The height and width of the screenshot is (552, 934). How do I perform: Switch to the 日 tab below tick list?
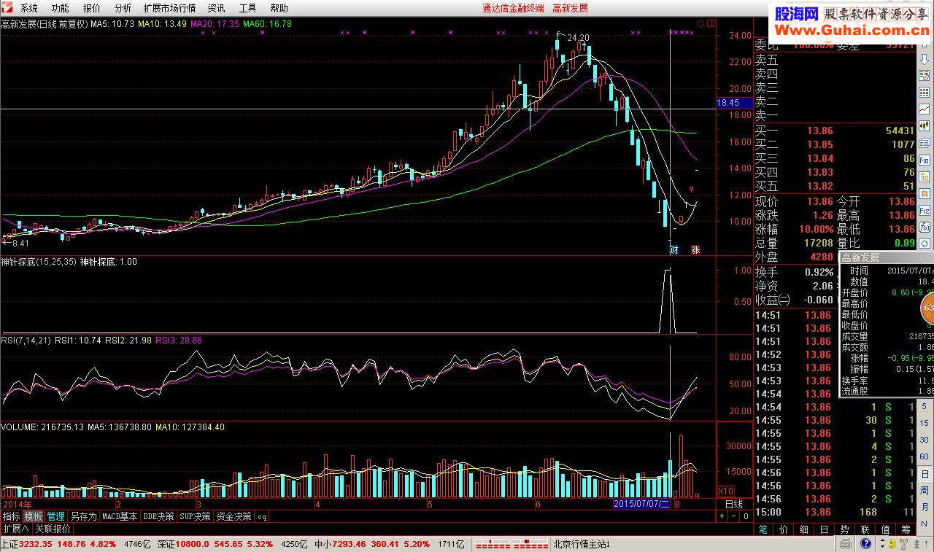(x=825, y=529)
